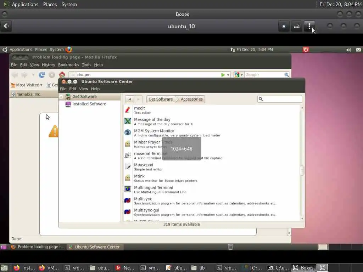Open Boxes three-dot menu button

(309, 26)
